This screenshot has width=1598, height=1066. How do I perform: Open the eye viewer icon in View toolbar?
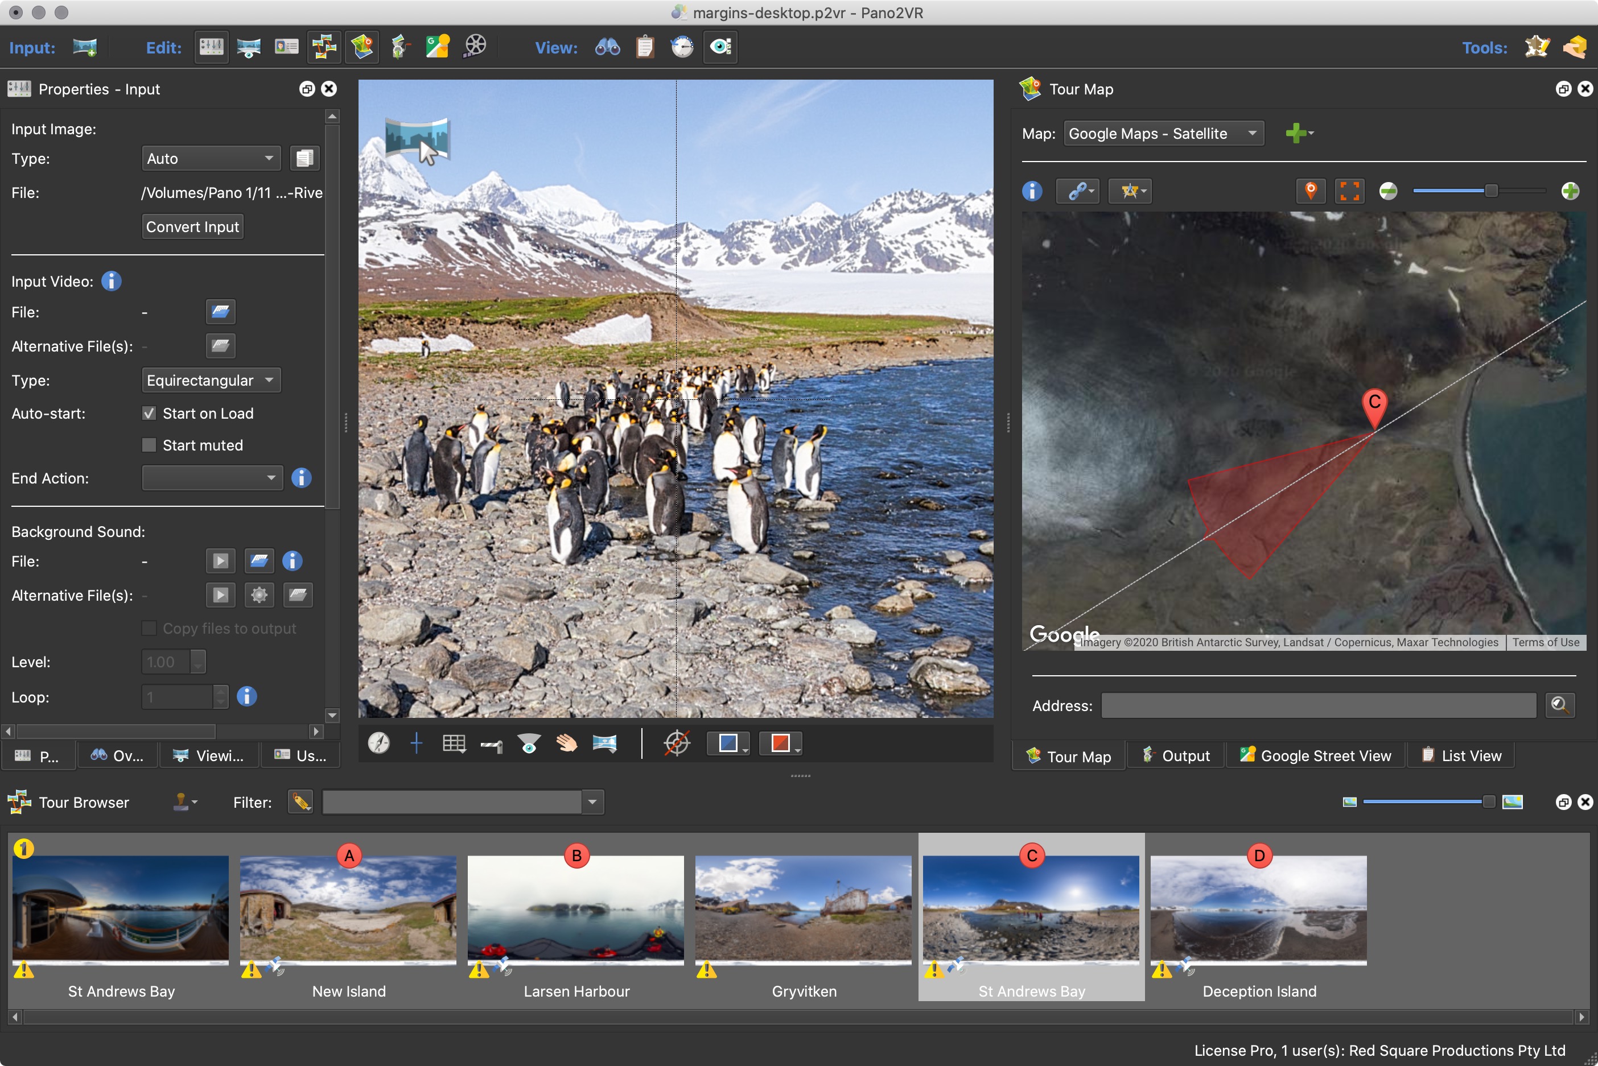click(x=720, y=47)
